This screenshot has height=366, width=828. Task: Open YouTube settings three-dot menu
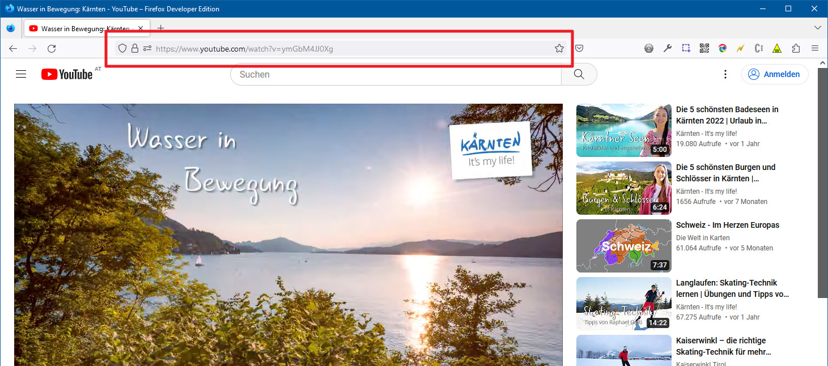pos(725,74)
